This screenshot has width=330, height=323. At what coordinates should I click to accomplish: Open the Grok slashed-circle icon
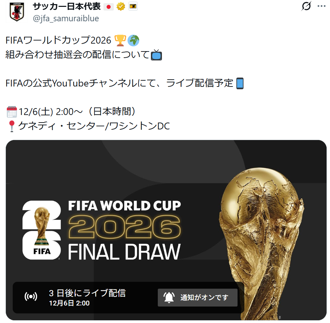tap(306, 6)
